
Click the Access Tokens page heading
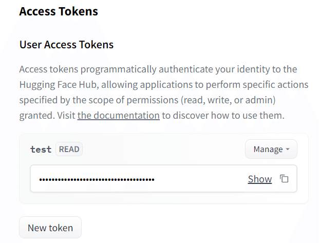tap(59, 11)
